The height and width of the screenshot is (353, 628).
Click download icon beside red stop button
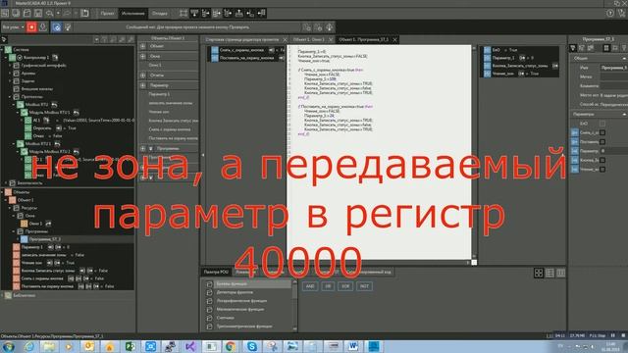[43, 27]
